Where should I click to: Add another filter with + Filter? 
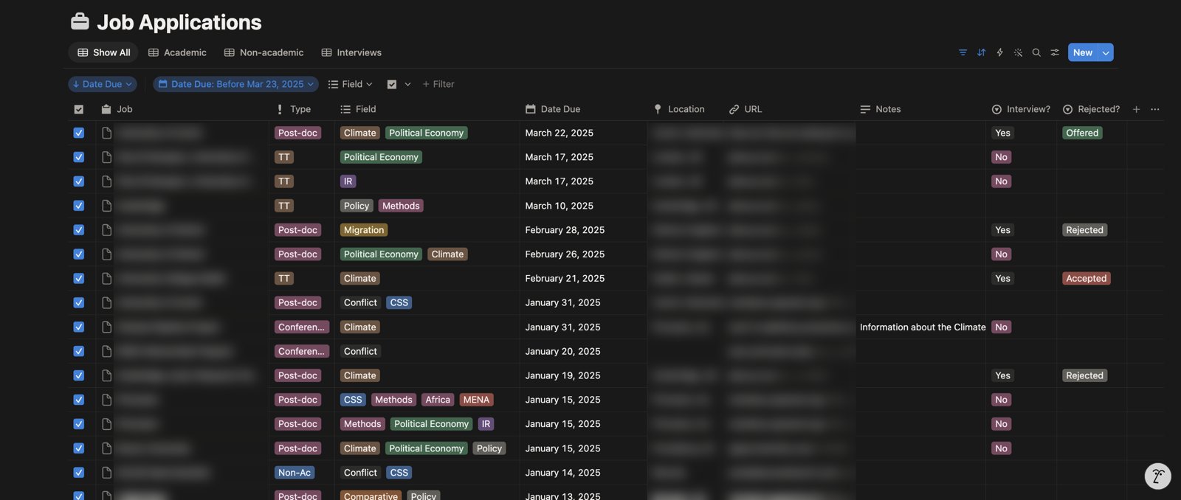tap(438, 84)
